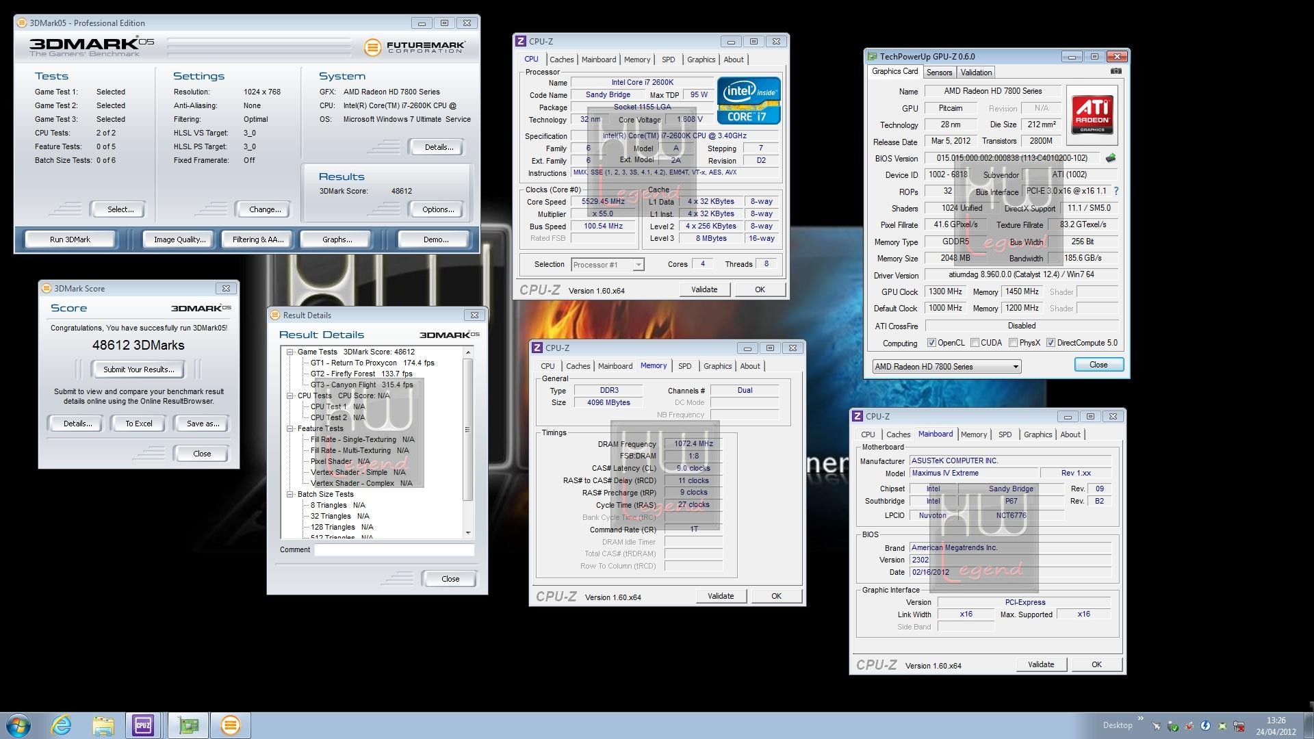1314x739 pixels.
Task: Click the airplane tray icon
Action: pos(1157,726)
